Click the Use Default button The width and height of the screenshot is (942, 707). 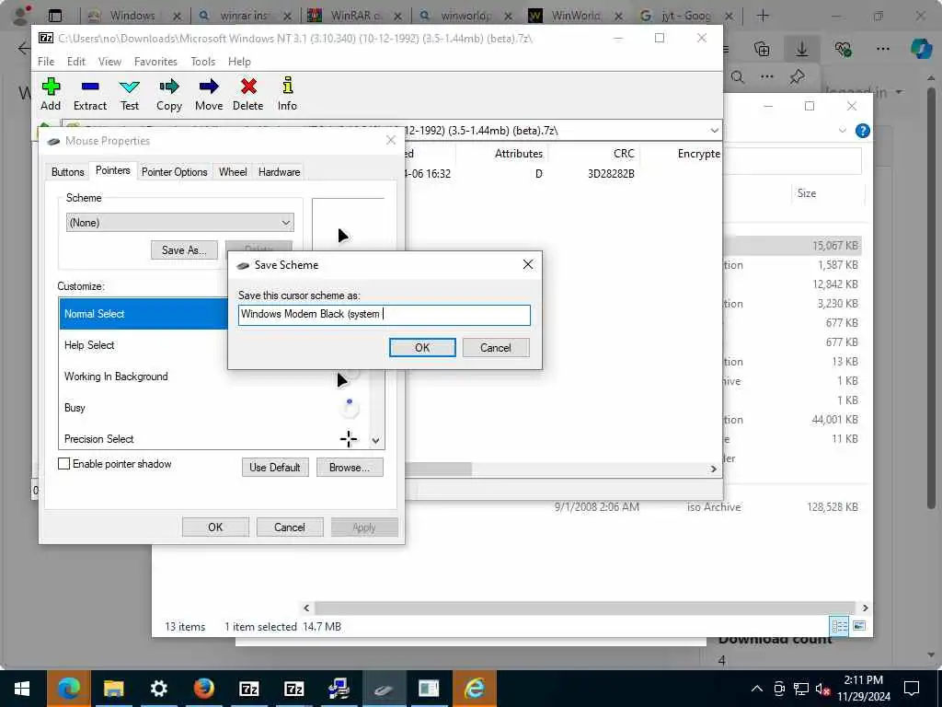(274, 467)
